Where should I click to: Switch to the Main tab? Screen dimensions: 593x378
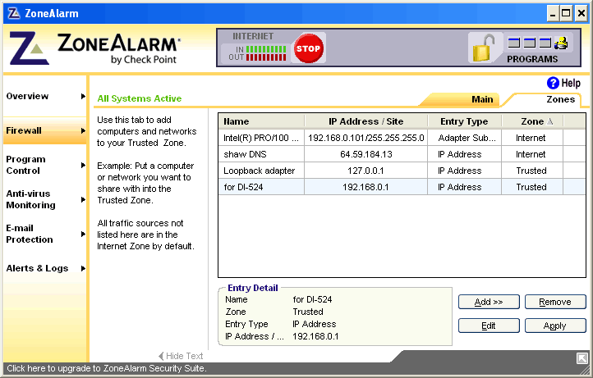tap(482, 99)
